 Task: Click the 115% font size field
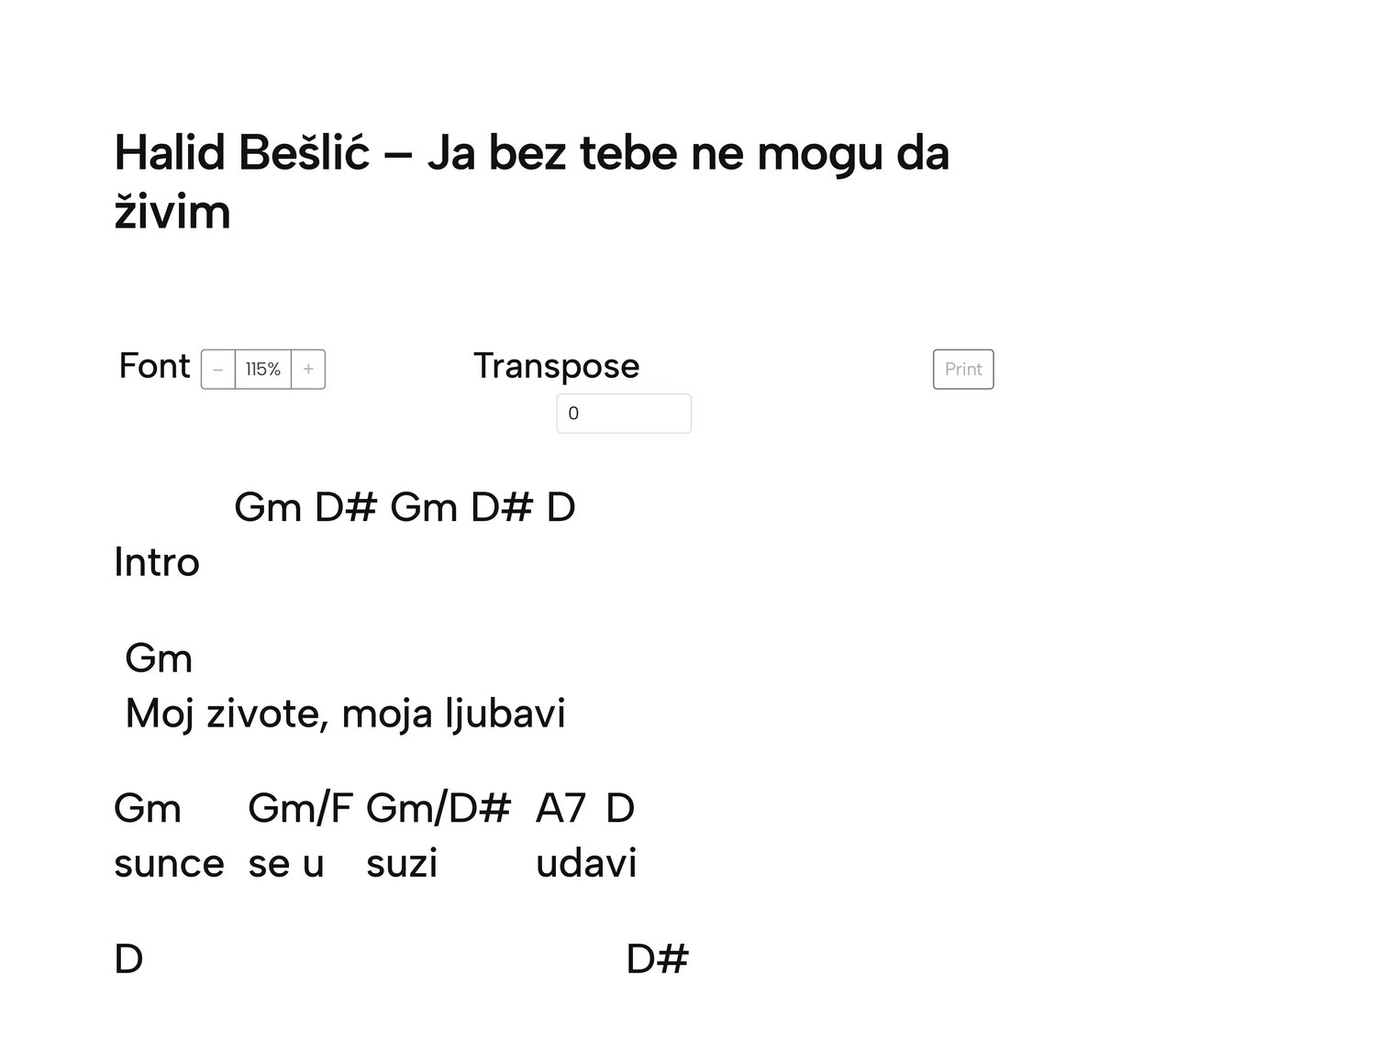[263, 370]
